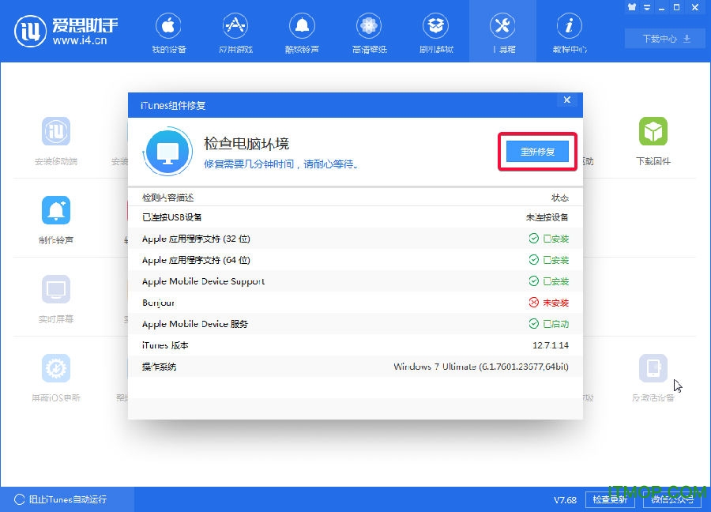Open the 高清壁纸 wallpapers section
Image resolution: width=711 pixels, height=512 pixels.
click(369, 32)
